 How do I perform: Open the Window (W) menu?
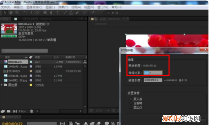click(103, 7)
